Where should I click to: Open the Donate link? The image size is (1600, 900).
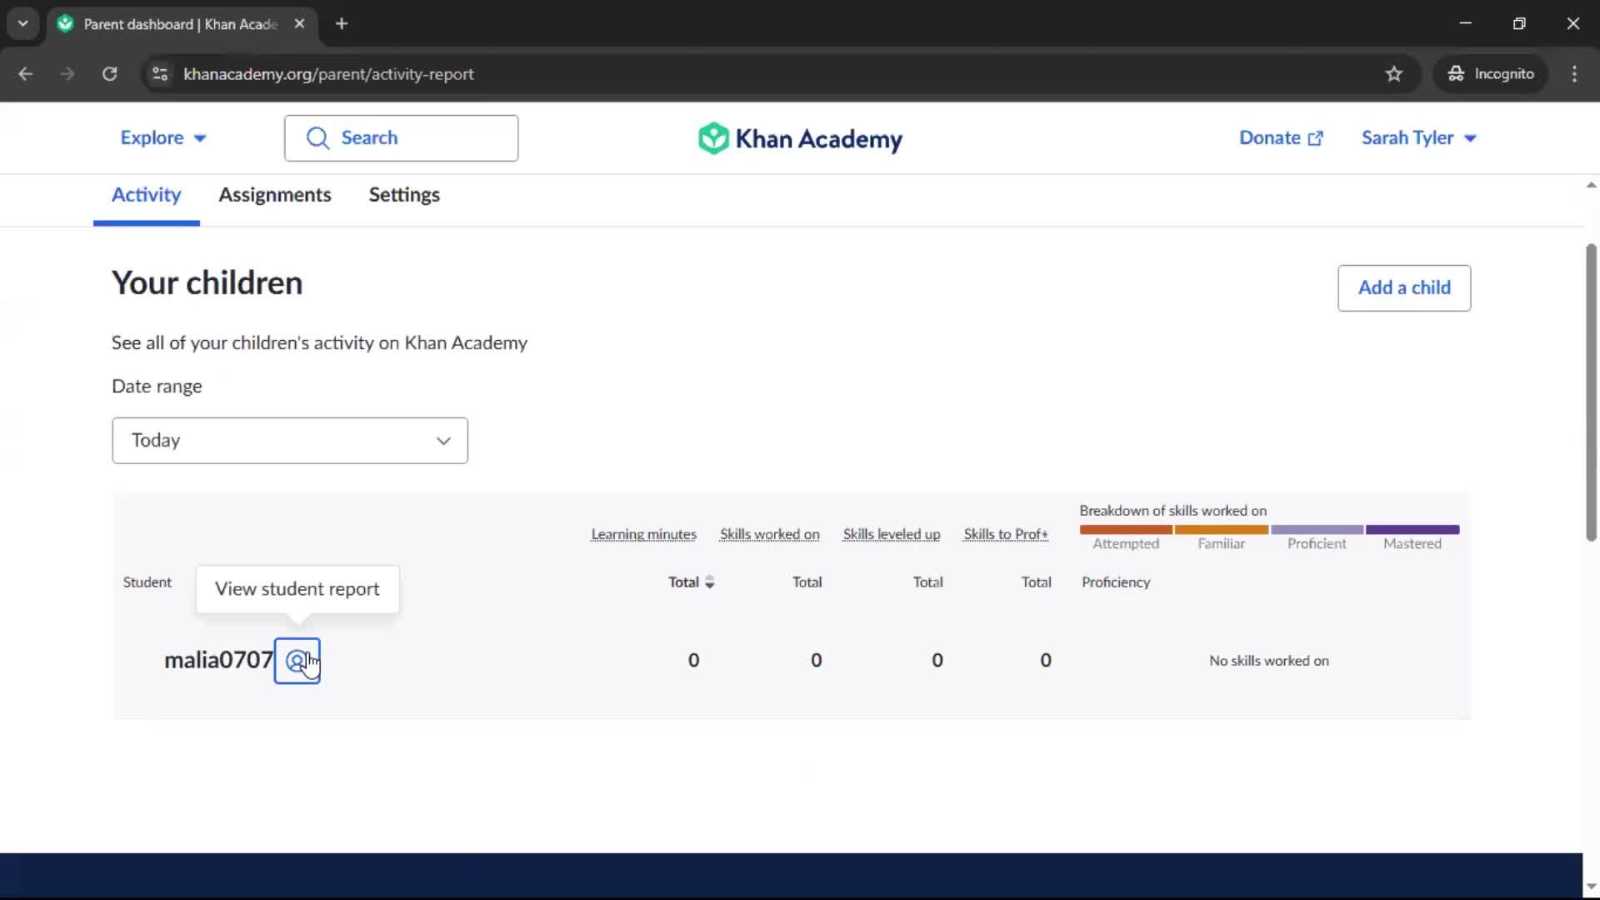pos(1281,138)
